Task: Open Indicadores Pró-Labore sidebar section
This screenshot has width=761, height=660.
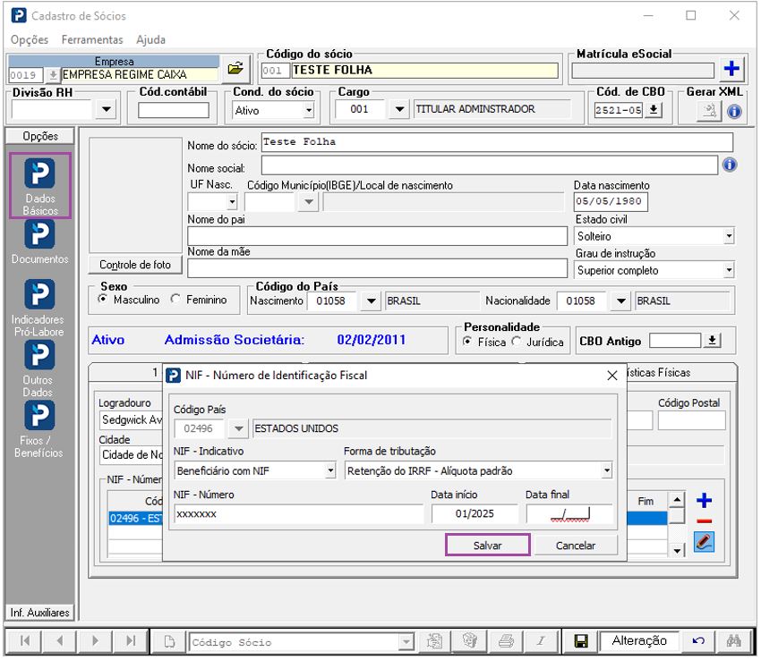Action: pyautogui.click(x=38, y=308)
